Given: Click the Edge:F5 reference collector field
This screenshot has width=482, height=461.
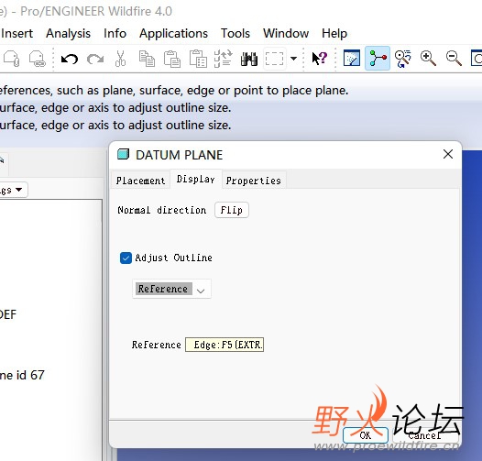Looking at the screenshot, I should click(x=225, y=345).
